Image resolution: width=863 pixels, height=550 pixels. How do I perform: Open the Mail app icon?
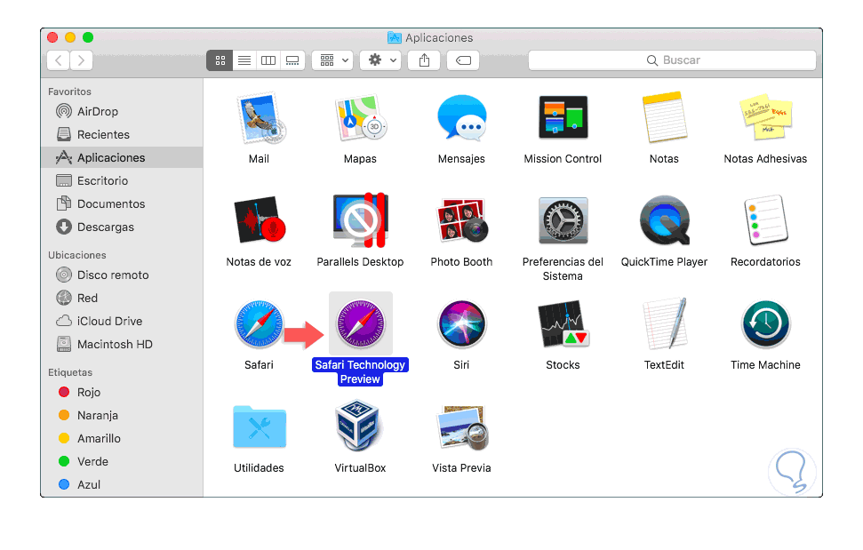tap(260, 119)
